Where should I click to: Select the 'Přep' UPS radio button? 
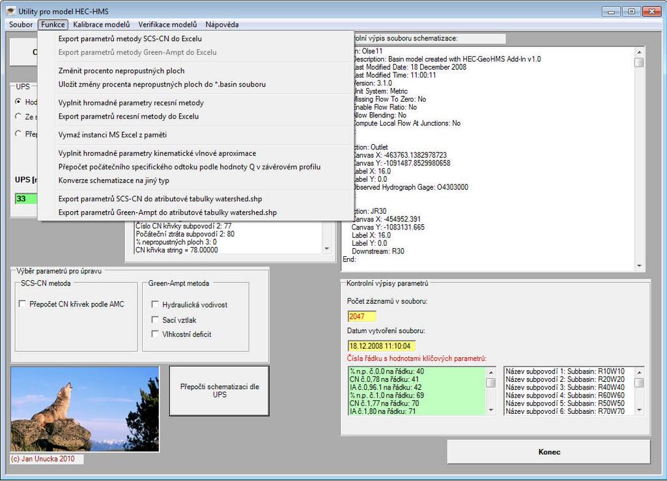pos(18,134)
